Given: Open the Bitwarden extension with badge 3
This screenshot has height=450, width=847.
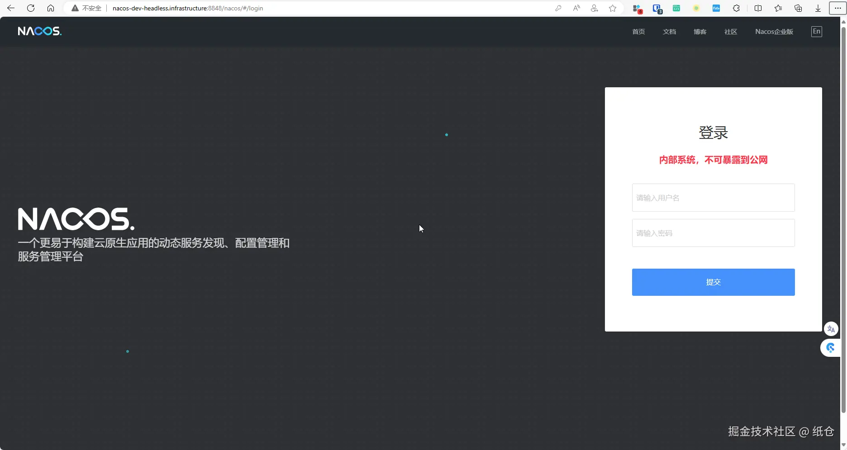Looking at the screenshot, I should point(657,8).
